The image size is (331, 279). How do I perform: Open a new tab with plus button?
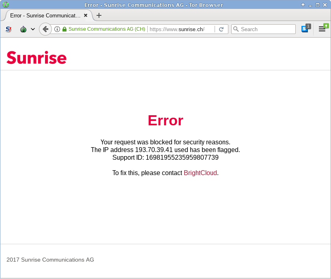point(99,15)
